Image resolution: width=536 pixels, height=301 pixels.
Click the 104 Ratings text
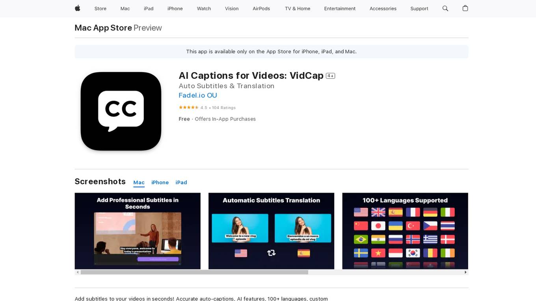click(x=224, y=108)
